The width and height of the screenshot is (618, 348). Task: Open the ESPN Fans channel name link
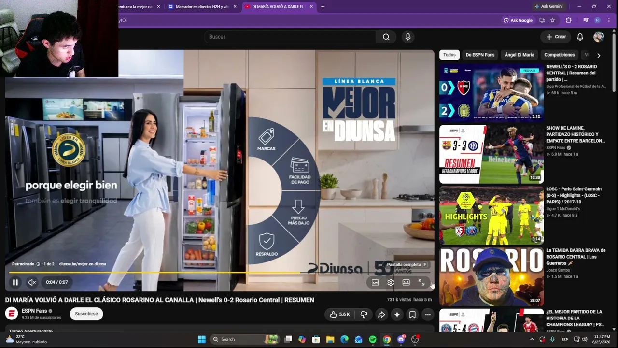(x=34, y=311)
